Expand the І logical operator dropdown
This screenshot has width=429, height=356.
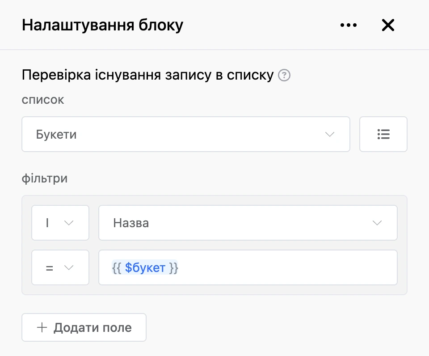(60, 223)
